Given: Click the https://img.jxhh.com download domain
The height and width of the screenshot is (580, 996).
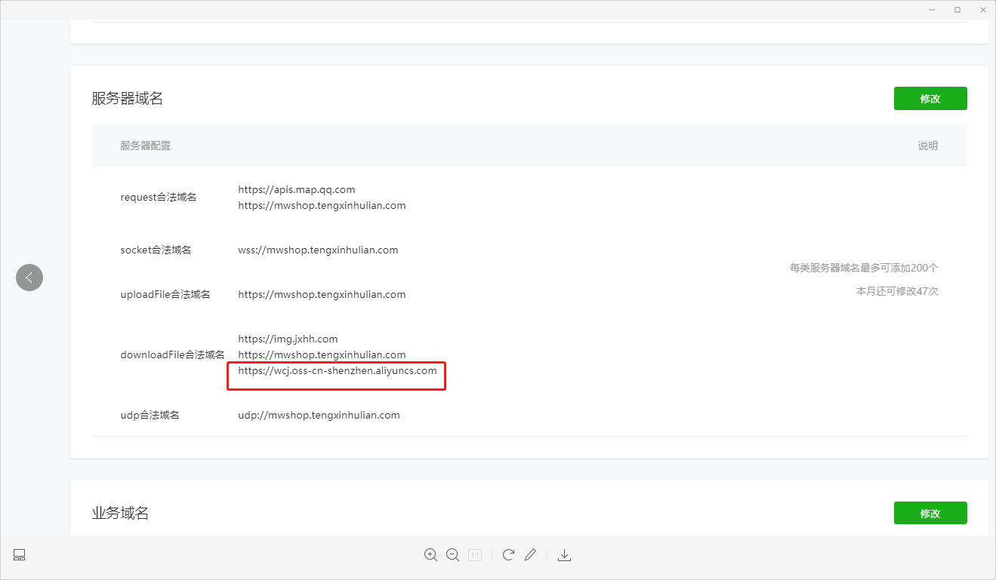Looking at the screenshot, I should (x=288, y=339).
